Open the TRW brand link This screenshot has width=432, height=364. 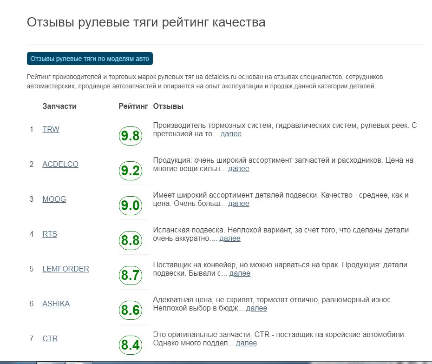tap(51, 129)
